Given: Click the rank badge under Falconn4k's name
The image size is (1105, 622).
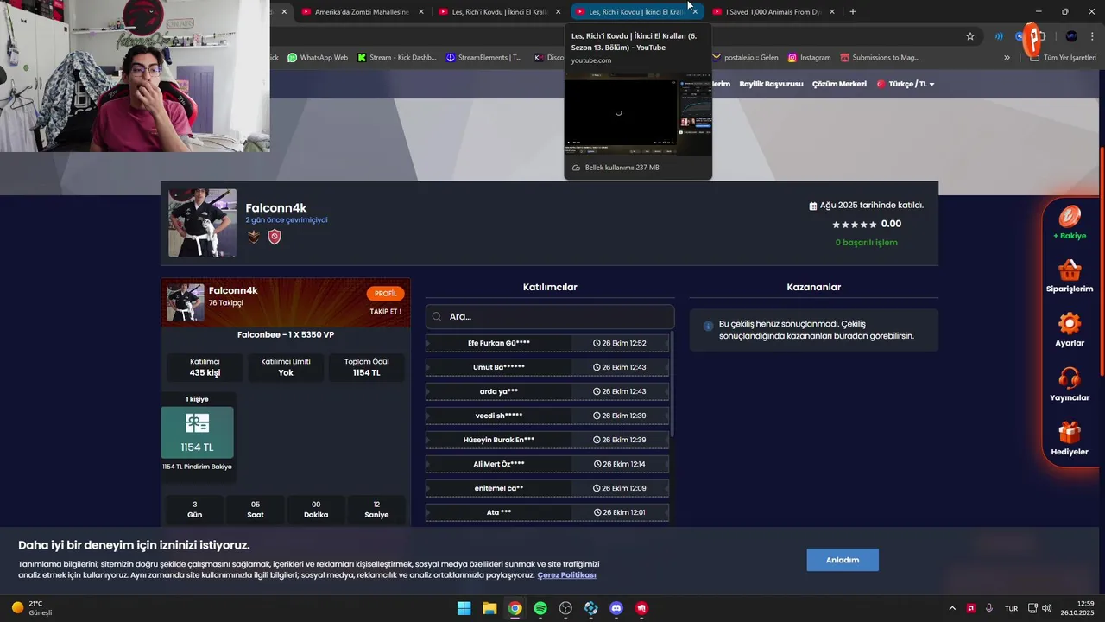Looking at the screenshot, I should click(254, 237).
